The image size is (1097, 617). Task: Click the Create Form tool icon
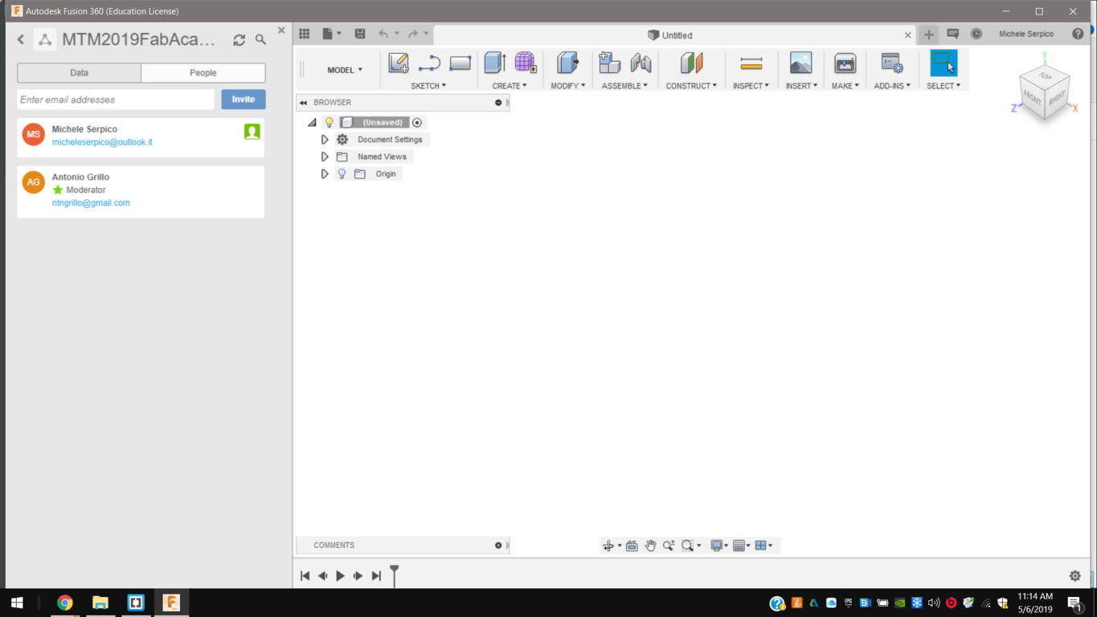pos(526,63)
